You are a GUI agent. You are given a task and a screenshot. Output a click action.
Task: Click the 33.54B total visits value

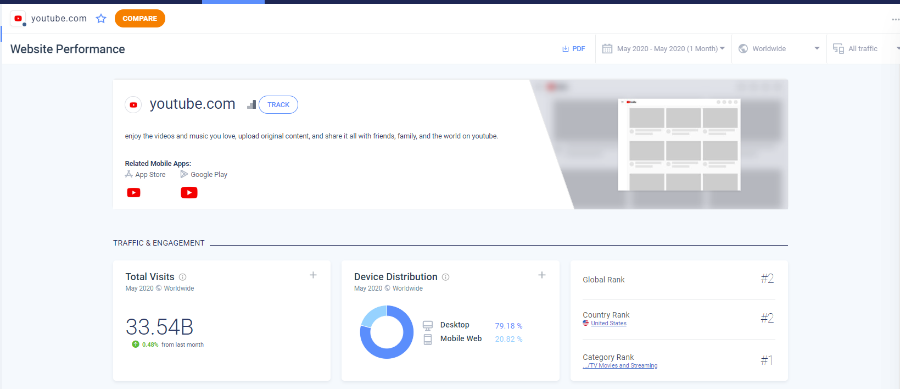(160, 327)
